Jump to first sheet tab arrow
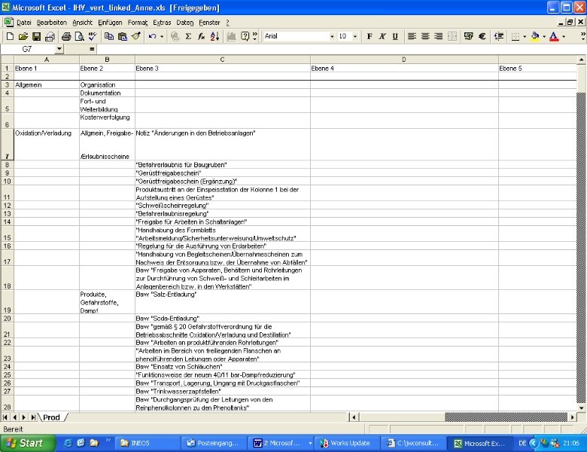The height and width of the screenshot is (452, 587). tap(5, 417)
